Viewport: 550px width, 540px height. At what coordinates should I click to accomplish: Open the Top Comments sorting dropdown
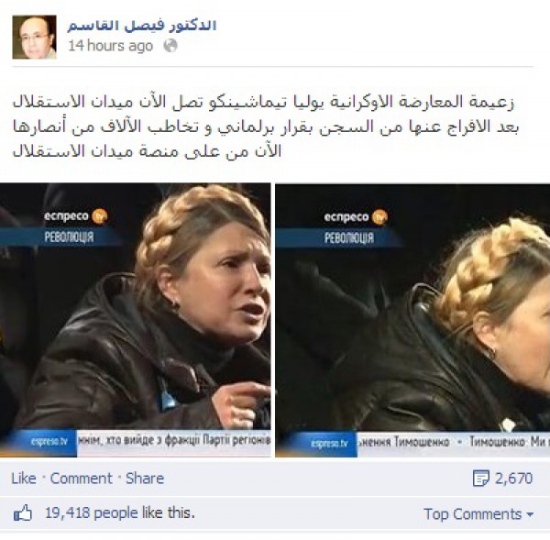(478, 514)
